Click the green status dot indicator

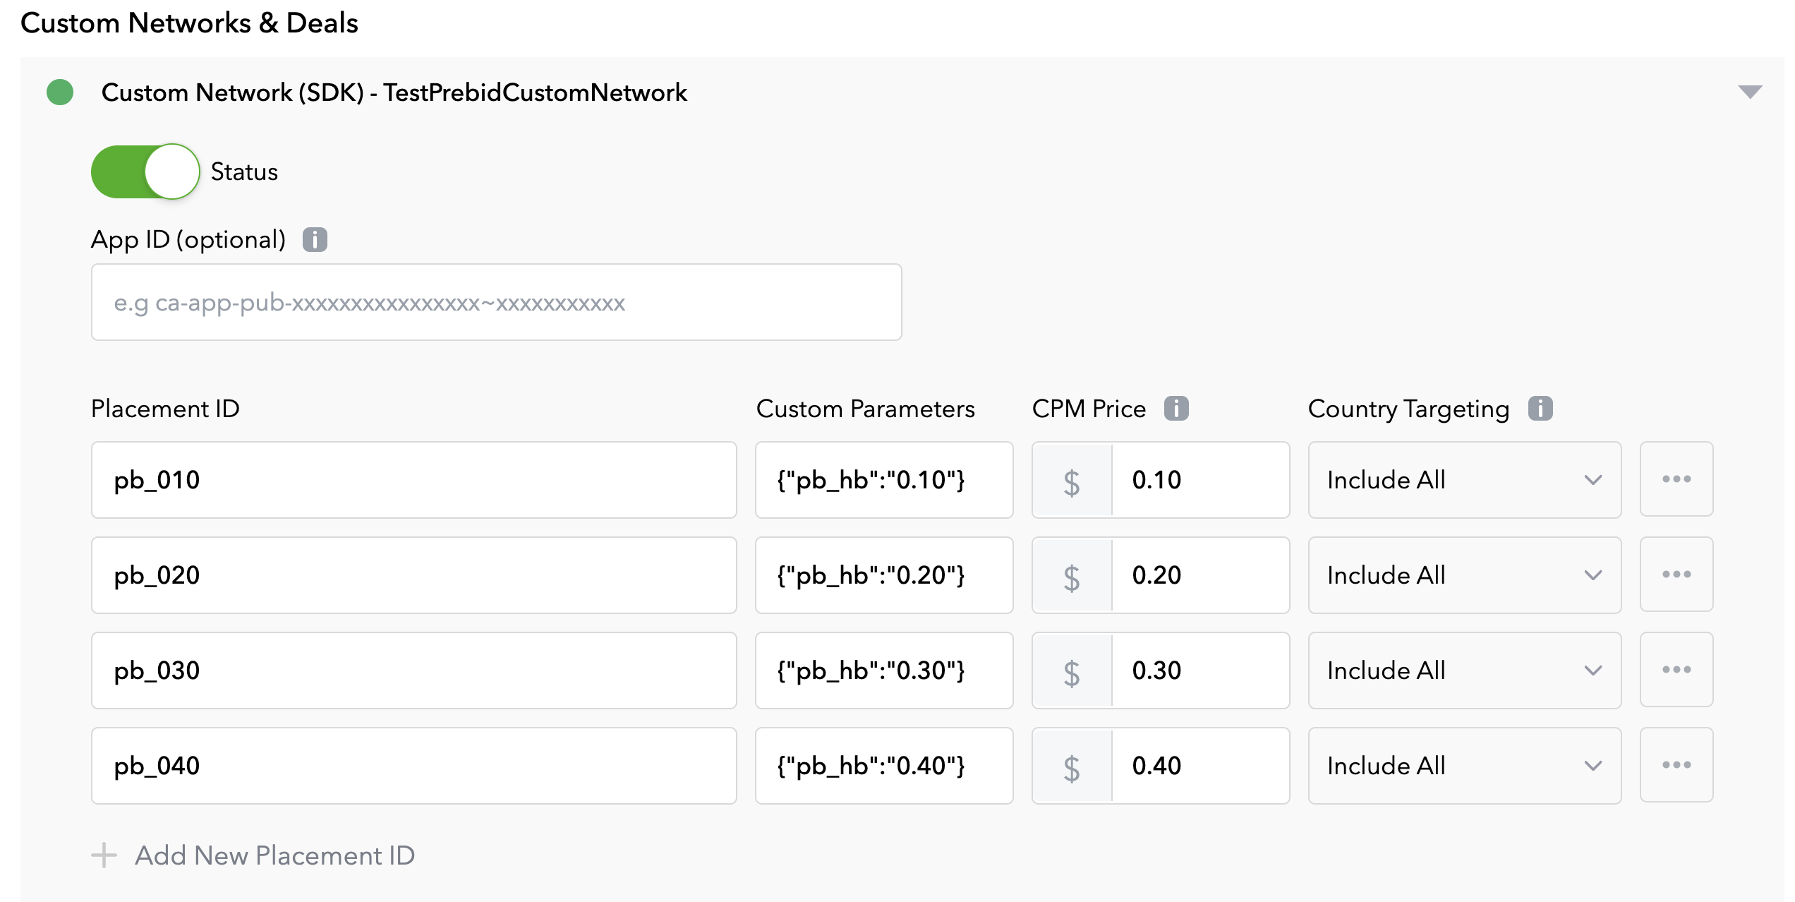(61, 92)
